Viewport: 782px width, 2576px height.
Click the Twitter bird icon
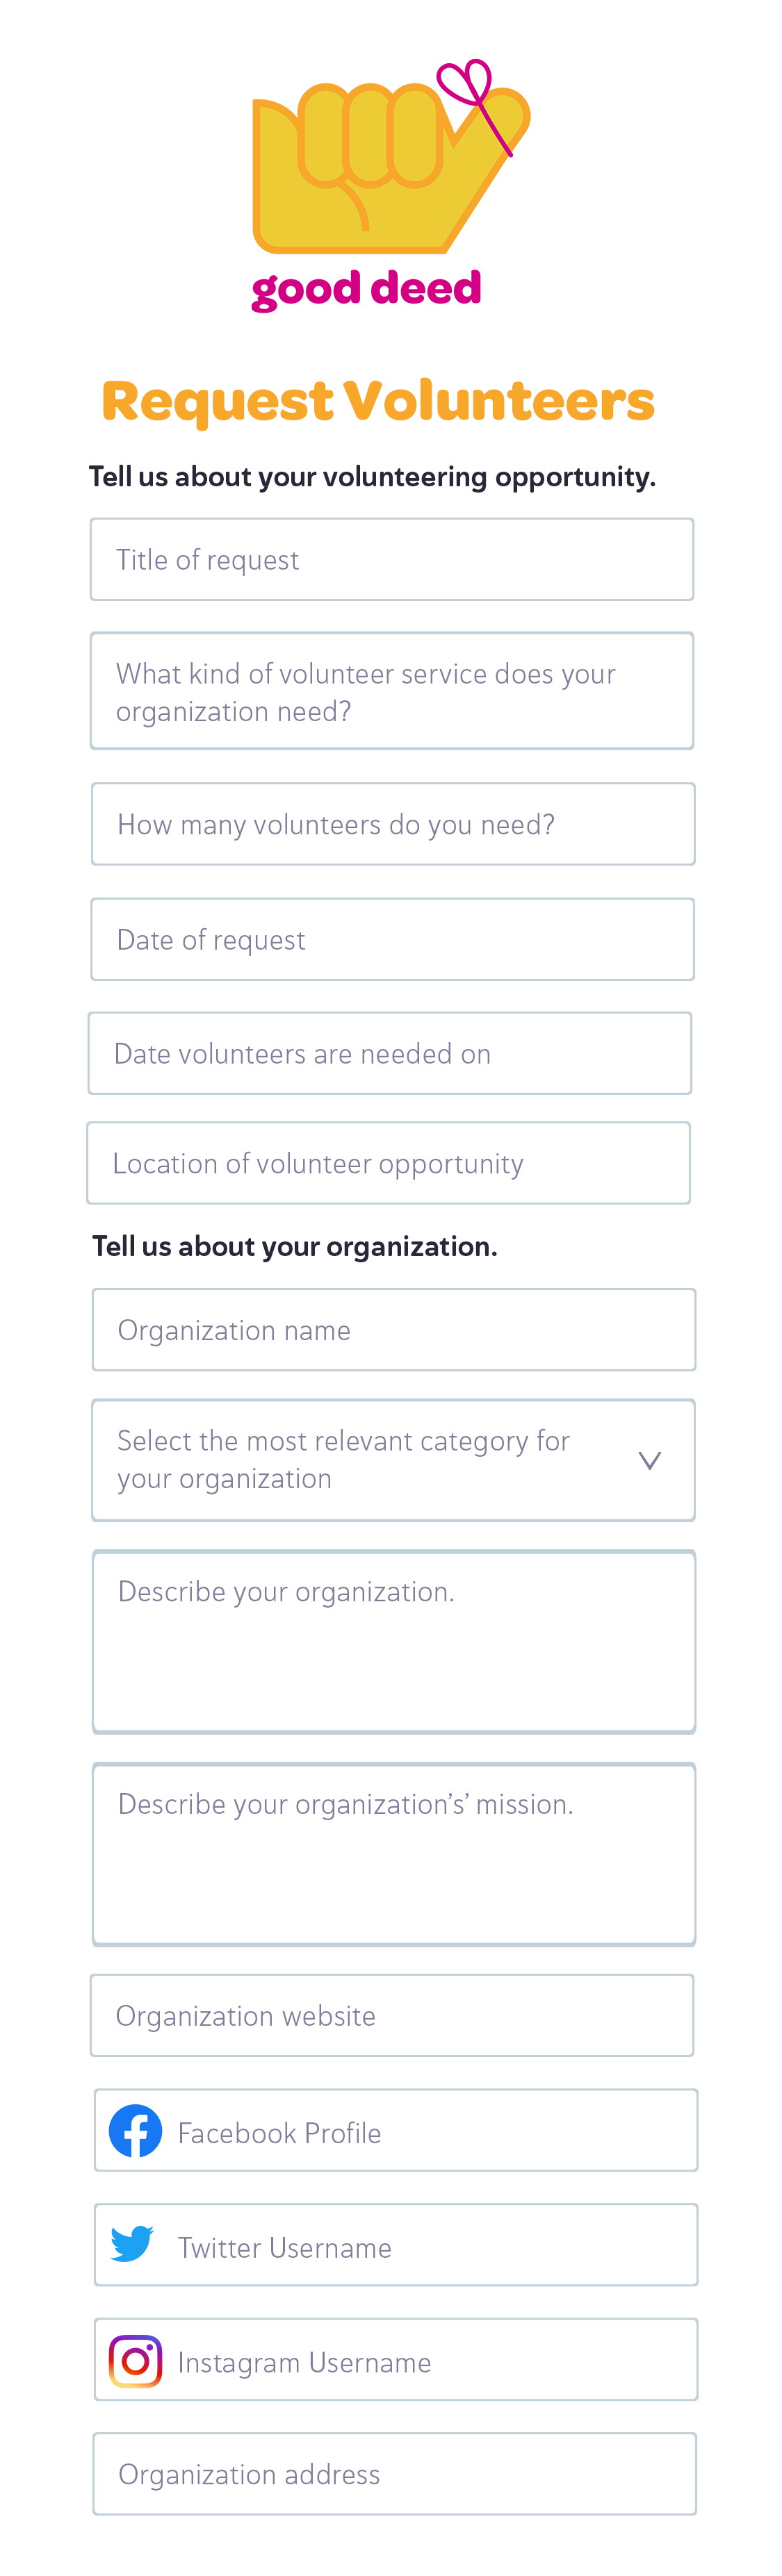click(132, 2244)
